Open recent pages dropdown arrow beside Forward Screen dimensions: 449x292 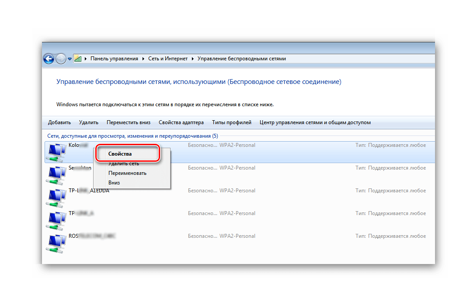(70, 59)
